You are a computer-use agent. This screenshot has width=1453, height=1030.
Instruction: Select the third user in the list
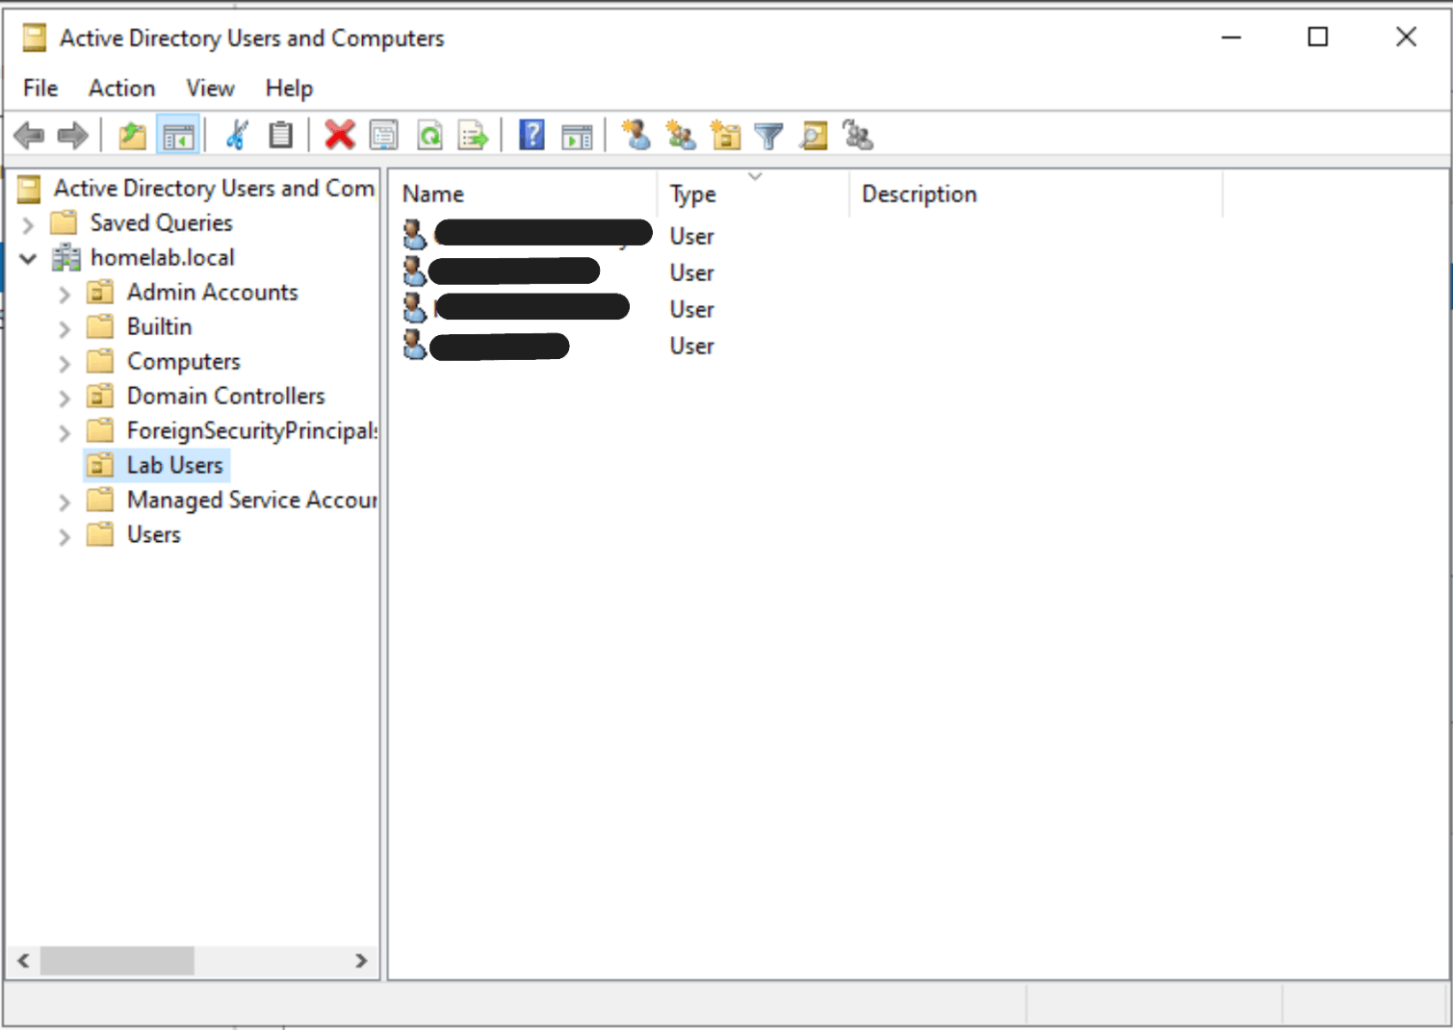[x=516, y=308]
